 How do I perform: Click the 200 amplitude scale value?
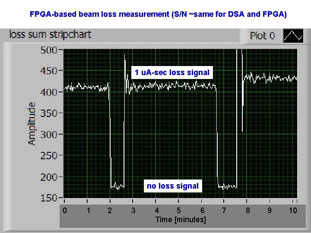[49, 177]
